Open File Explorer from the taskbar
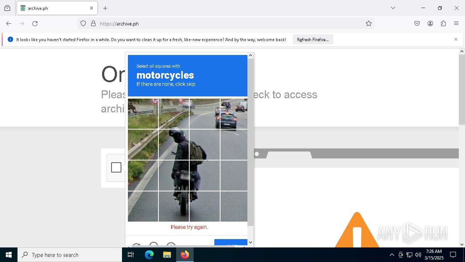 point(167,255)
